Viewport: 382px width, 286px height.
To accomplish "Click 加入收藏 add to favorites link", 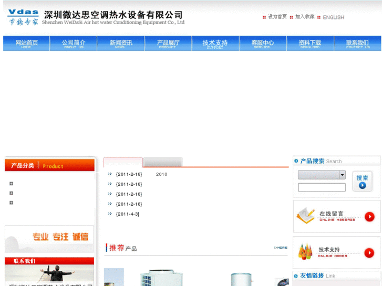I will [305, 17].
